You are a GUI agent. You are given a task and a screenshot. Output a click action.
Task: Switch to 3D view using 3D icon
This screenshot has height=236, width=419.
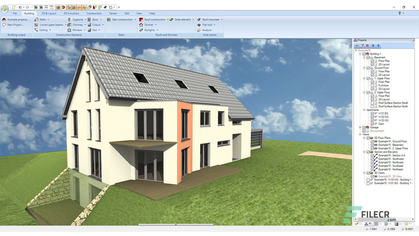click(41, 7)
